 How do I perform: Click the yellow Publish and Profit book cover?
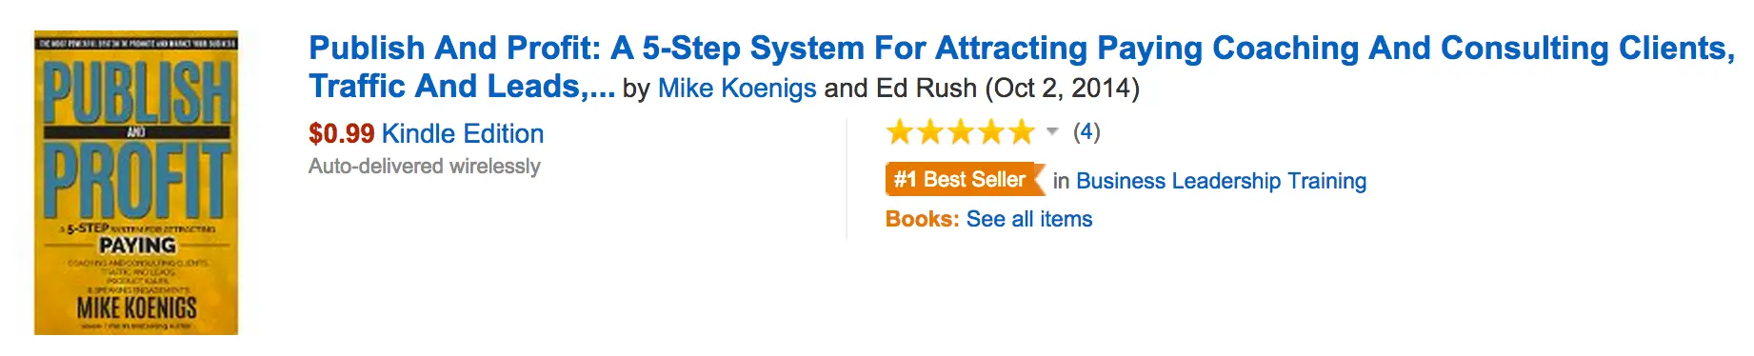pyautogui.click(x=136, y=182)
